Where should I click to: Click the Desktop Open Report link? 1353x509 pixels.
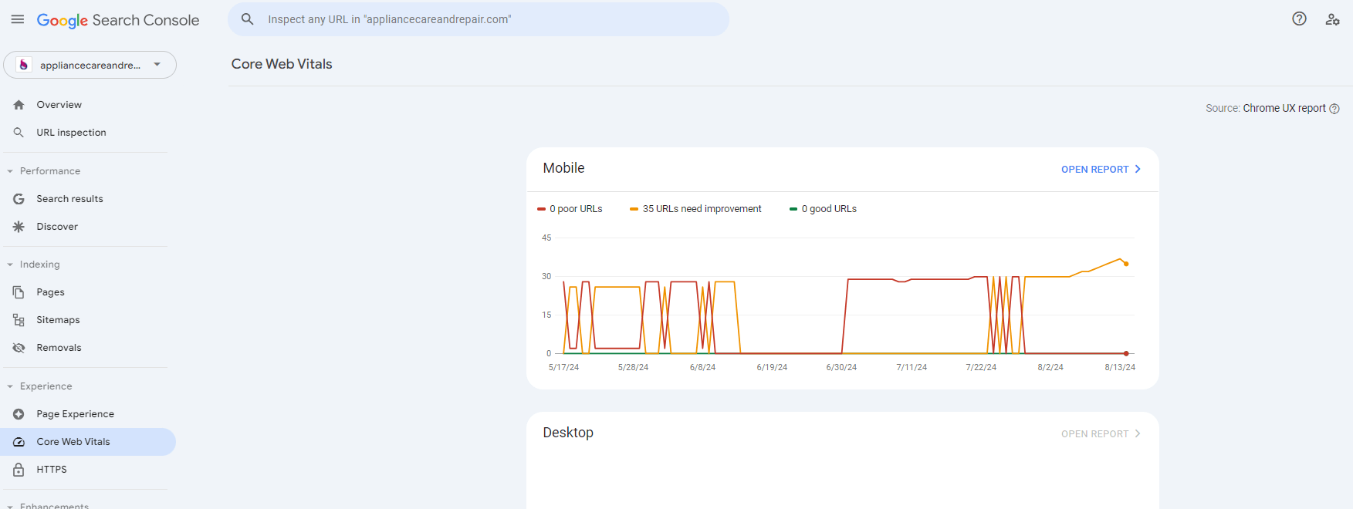coord(1100,434)
